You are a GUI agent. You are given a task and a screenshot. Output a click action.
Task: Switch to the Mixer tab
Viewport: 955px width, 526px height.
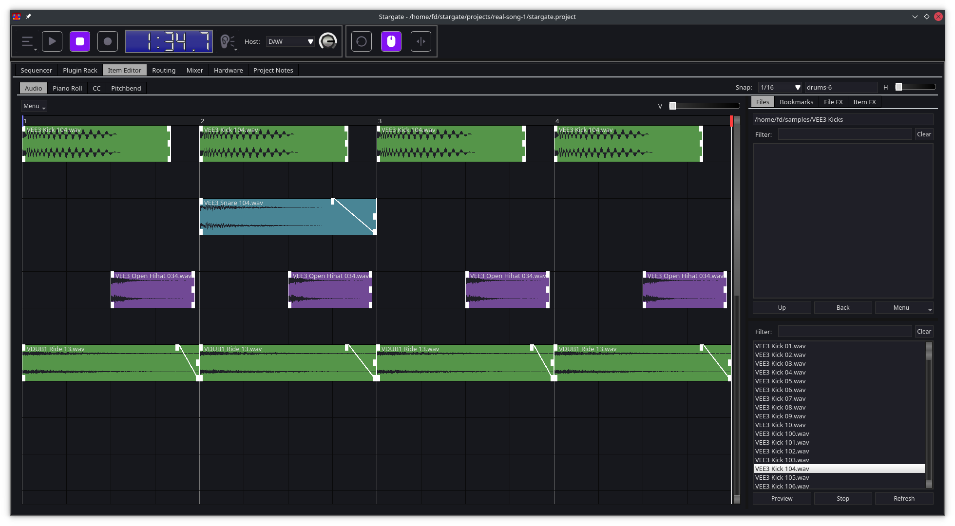(195, 70)
